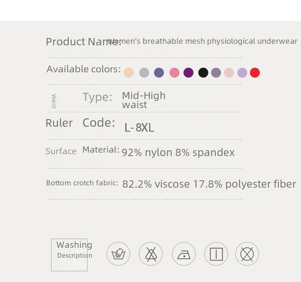The image size is (301, 282).
Task: Click the drip dry square icon
Action: pyautogui.click(x=216, y=254)
